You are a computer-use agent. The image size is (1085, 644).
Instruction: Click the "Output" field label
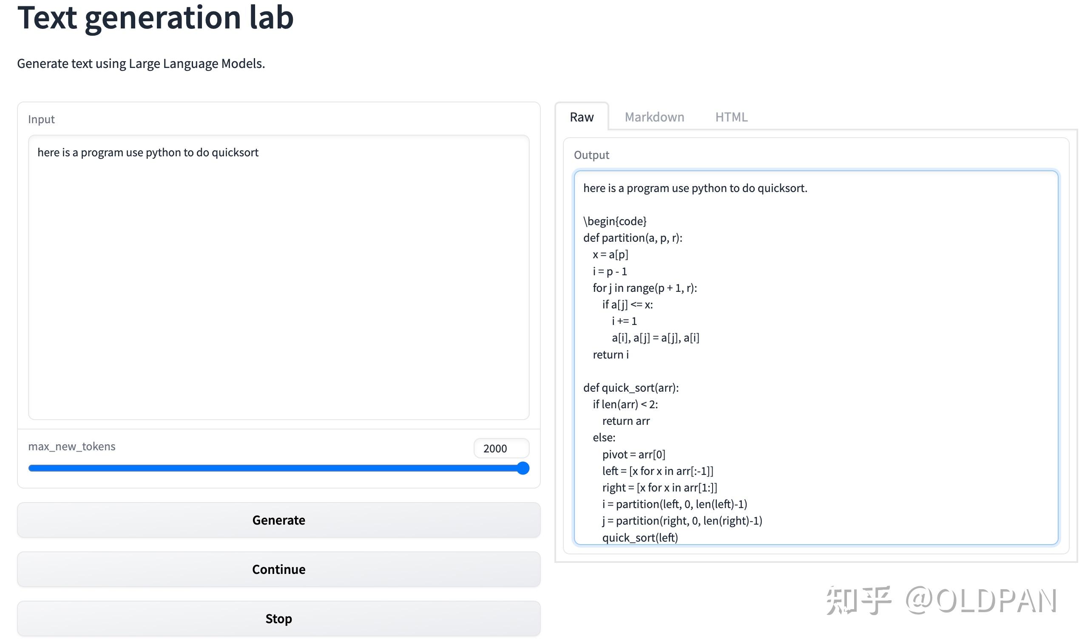coord(591,155)
